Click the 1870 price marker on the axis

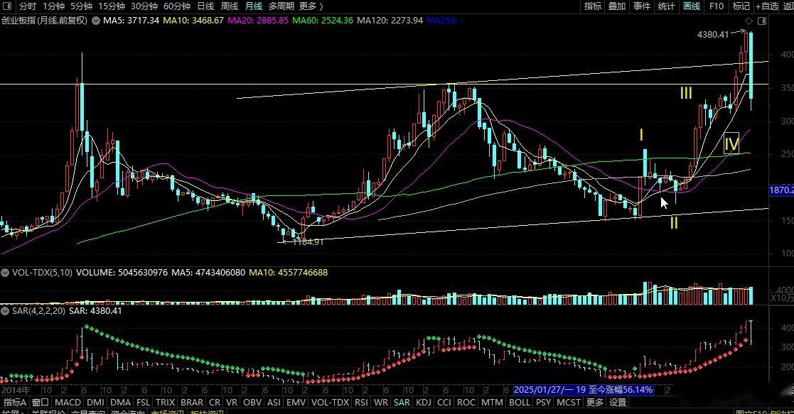[781, 190]
